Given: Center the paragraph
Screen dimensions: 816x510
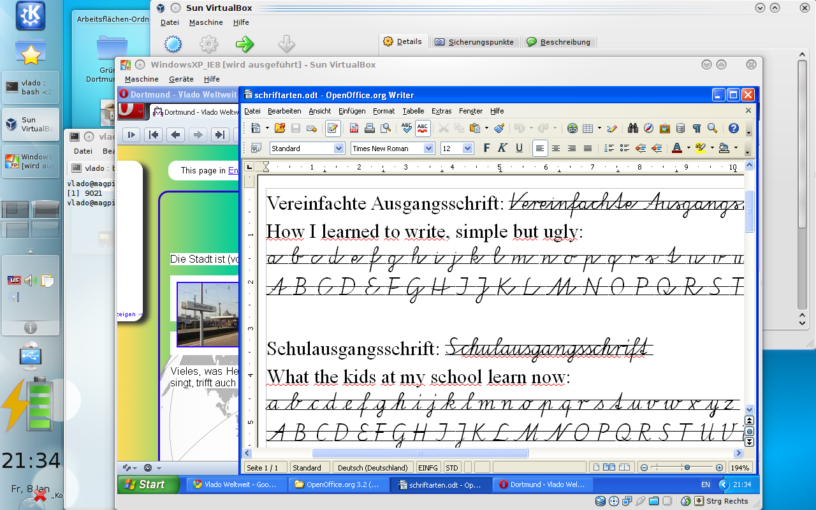Looking at the screenshot, I should pyautogui.click(x=556, y=148).
